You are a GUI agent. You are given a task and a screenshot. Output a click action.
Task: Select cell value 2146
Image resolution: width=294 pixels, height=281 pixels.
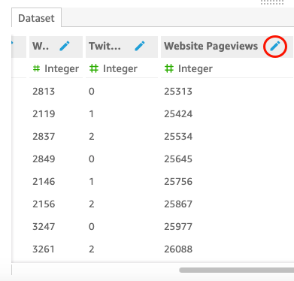coord(44,182)
